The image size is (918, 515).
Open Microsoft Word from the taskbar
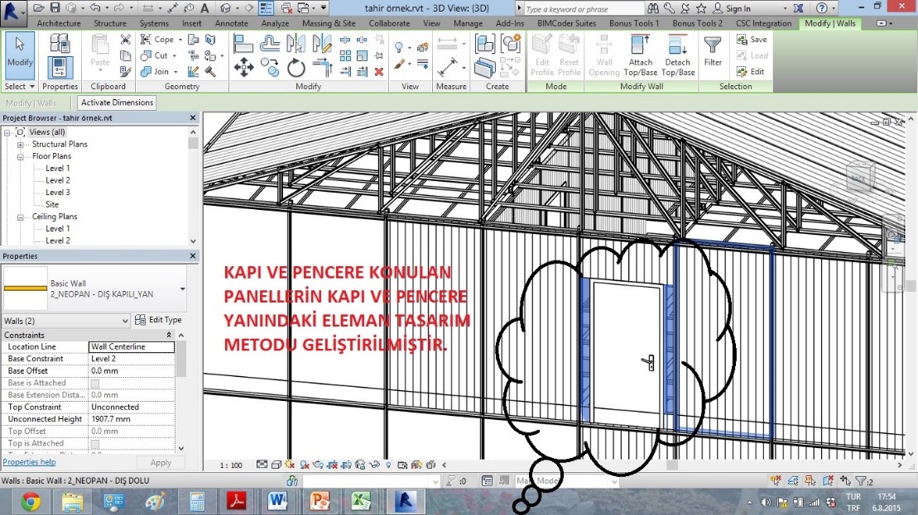click(276, 500)
